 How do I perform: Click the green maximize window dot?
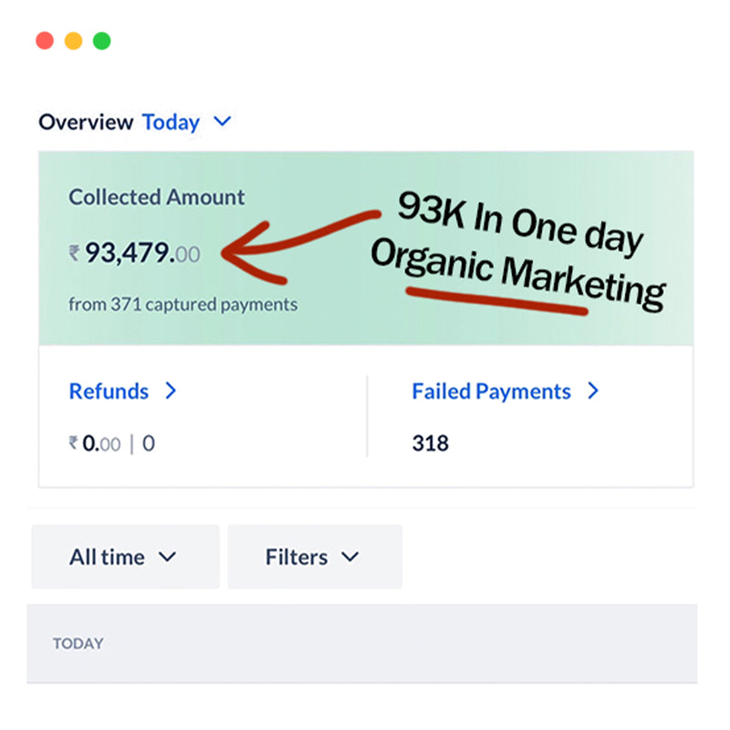pyautogui.click(x=101, y=41)
